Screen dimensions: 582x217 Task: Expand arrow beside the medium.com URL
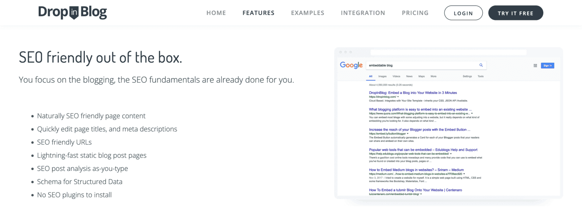(464, 174)
